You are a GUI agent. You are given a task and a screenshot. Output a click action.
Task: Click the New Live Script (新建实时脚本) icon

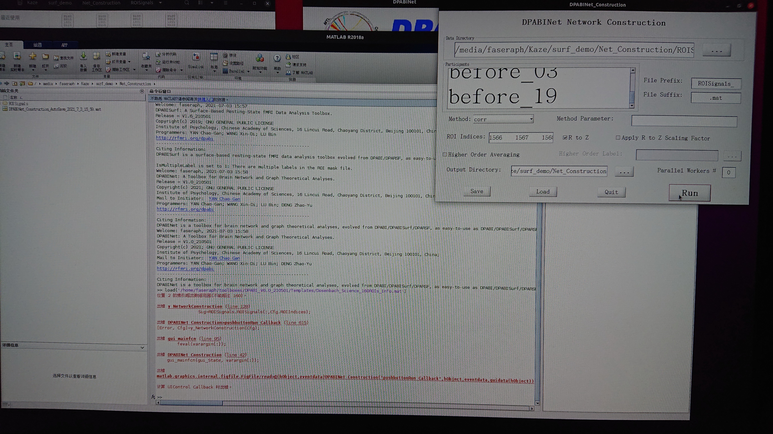coord(17,56)
